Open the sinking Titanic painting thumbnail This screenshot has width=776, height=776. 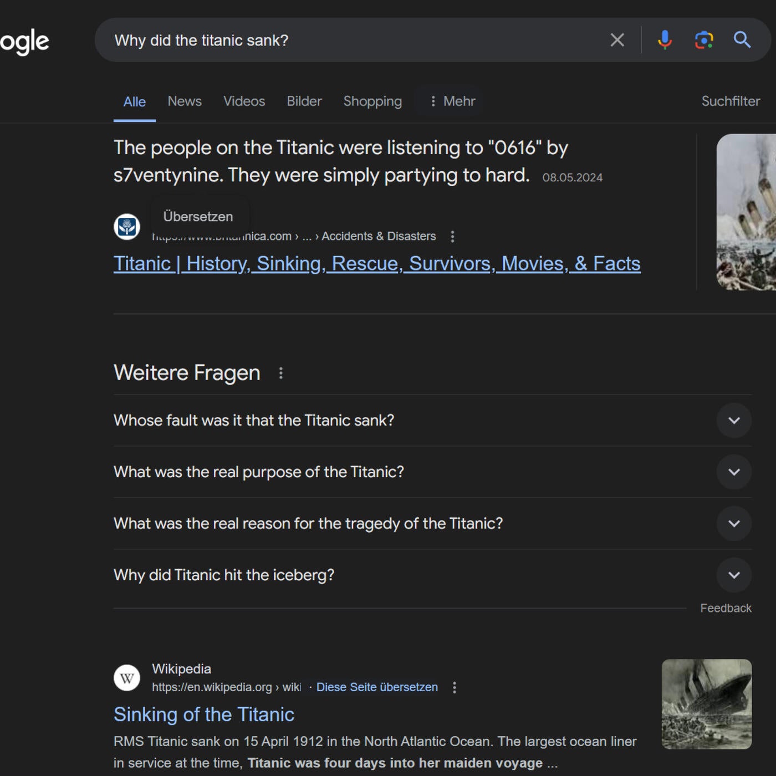click(x=746, y=212)
